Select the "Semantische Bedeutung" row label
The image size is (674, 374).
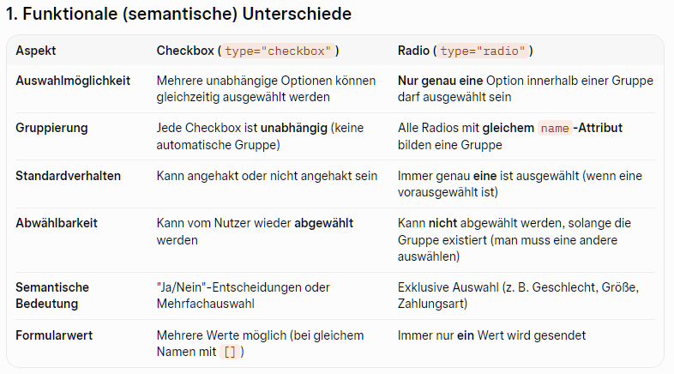tap(52, 296)
